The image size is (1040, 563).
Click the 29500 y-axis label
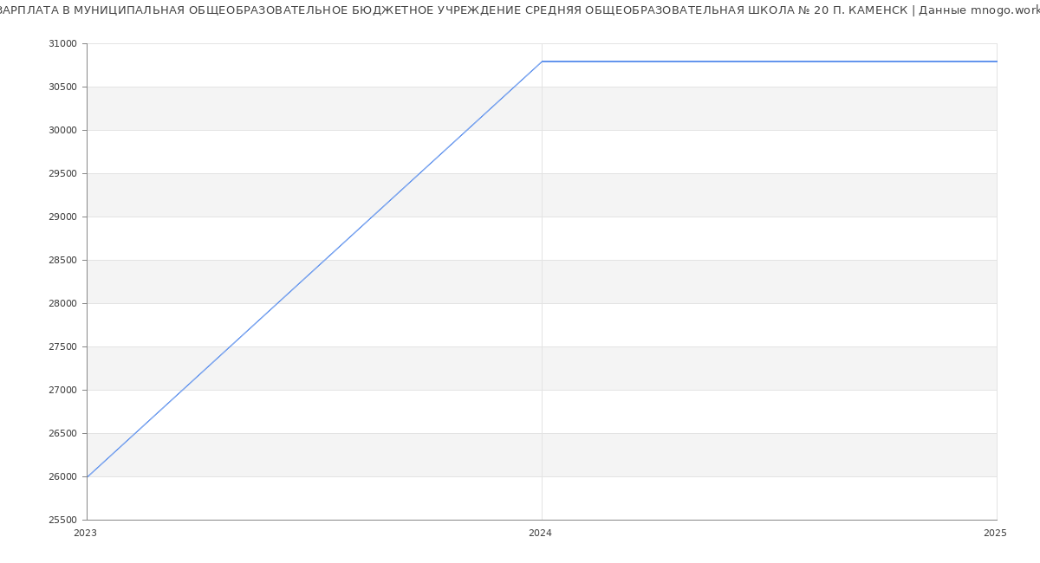click(62, 173)
